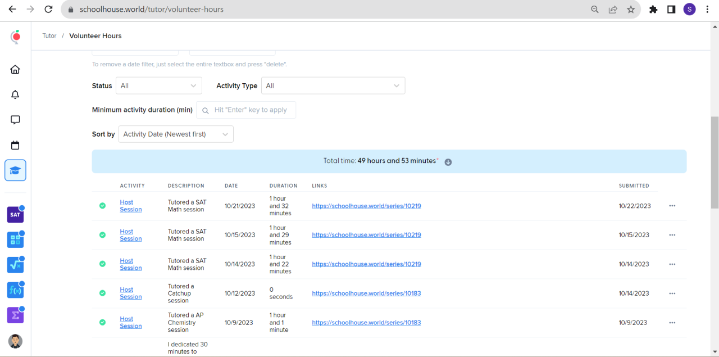The height and width of the screenshot is (357, 719).
Task: Open the SAT subject icon
Action: tap(15, 215)
